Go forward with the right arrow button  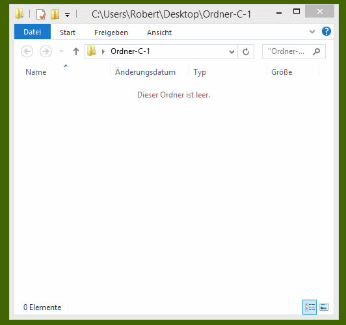tap(46, 51)
